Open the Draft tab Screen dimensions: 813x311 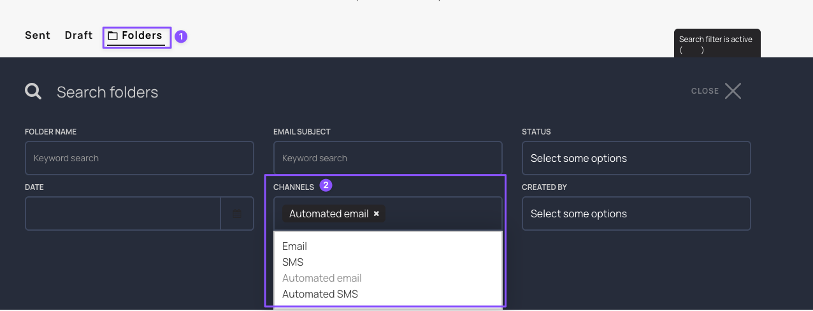pyautogui.click(x=78, y=36)
